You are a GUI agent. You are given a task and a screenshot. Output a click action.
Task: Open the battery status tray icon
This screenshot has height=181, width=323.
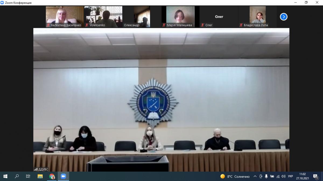click(x=272, y=176)
